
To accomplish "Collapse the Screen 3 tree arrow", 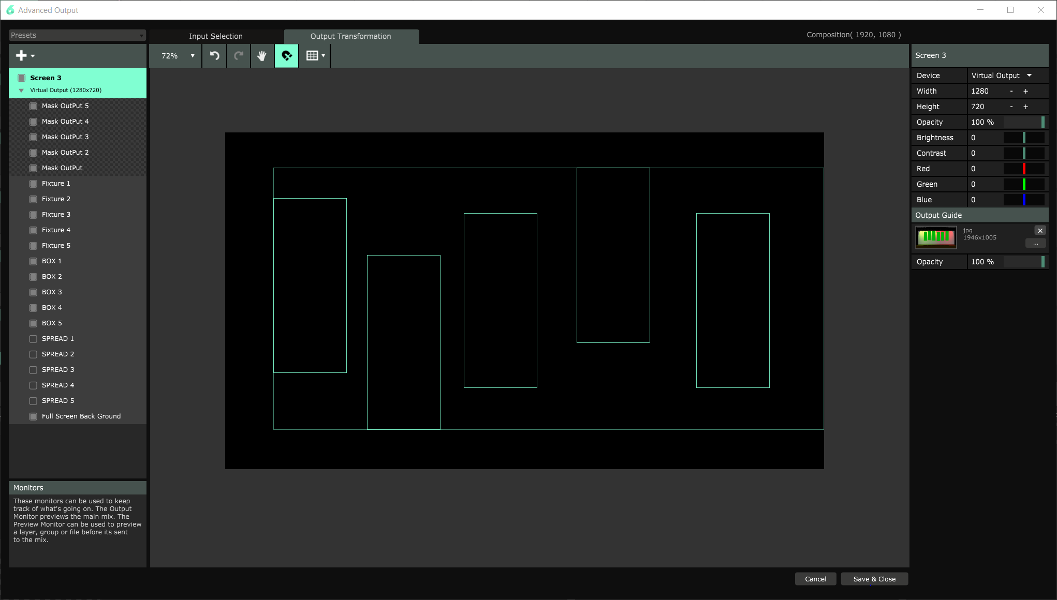I will pos(21,91).
